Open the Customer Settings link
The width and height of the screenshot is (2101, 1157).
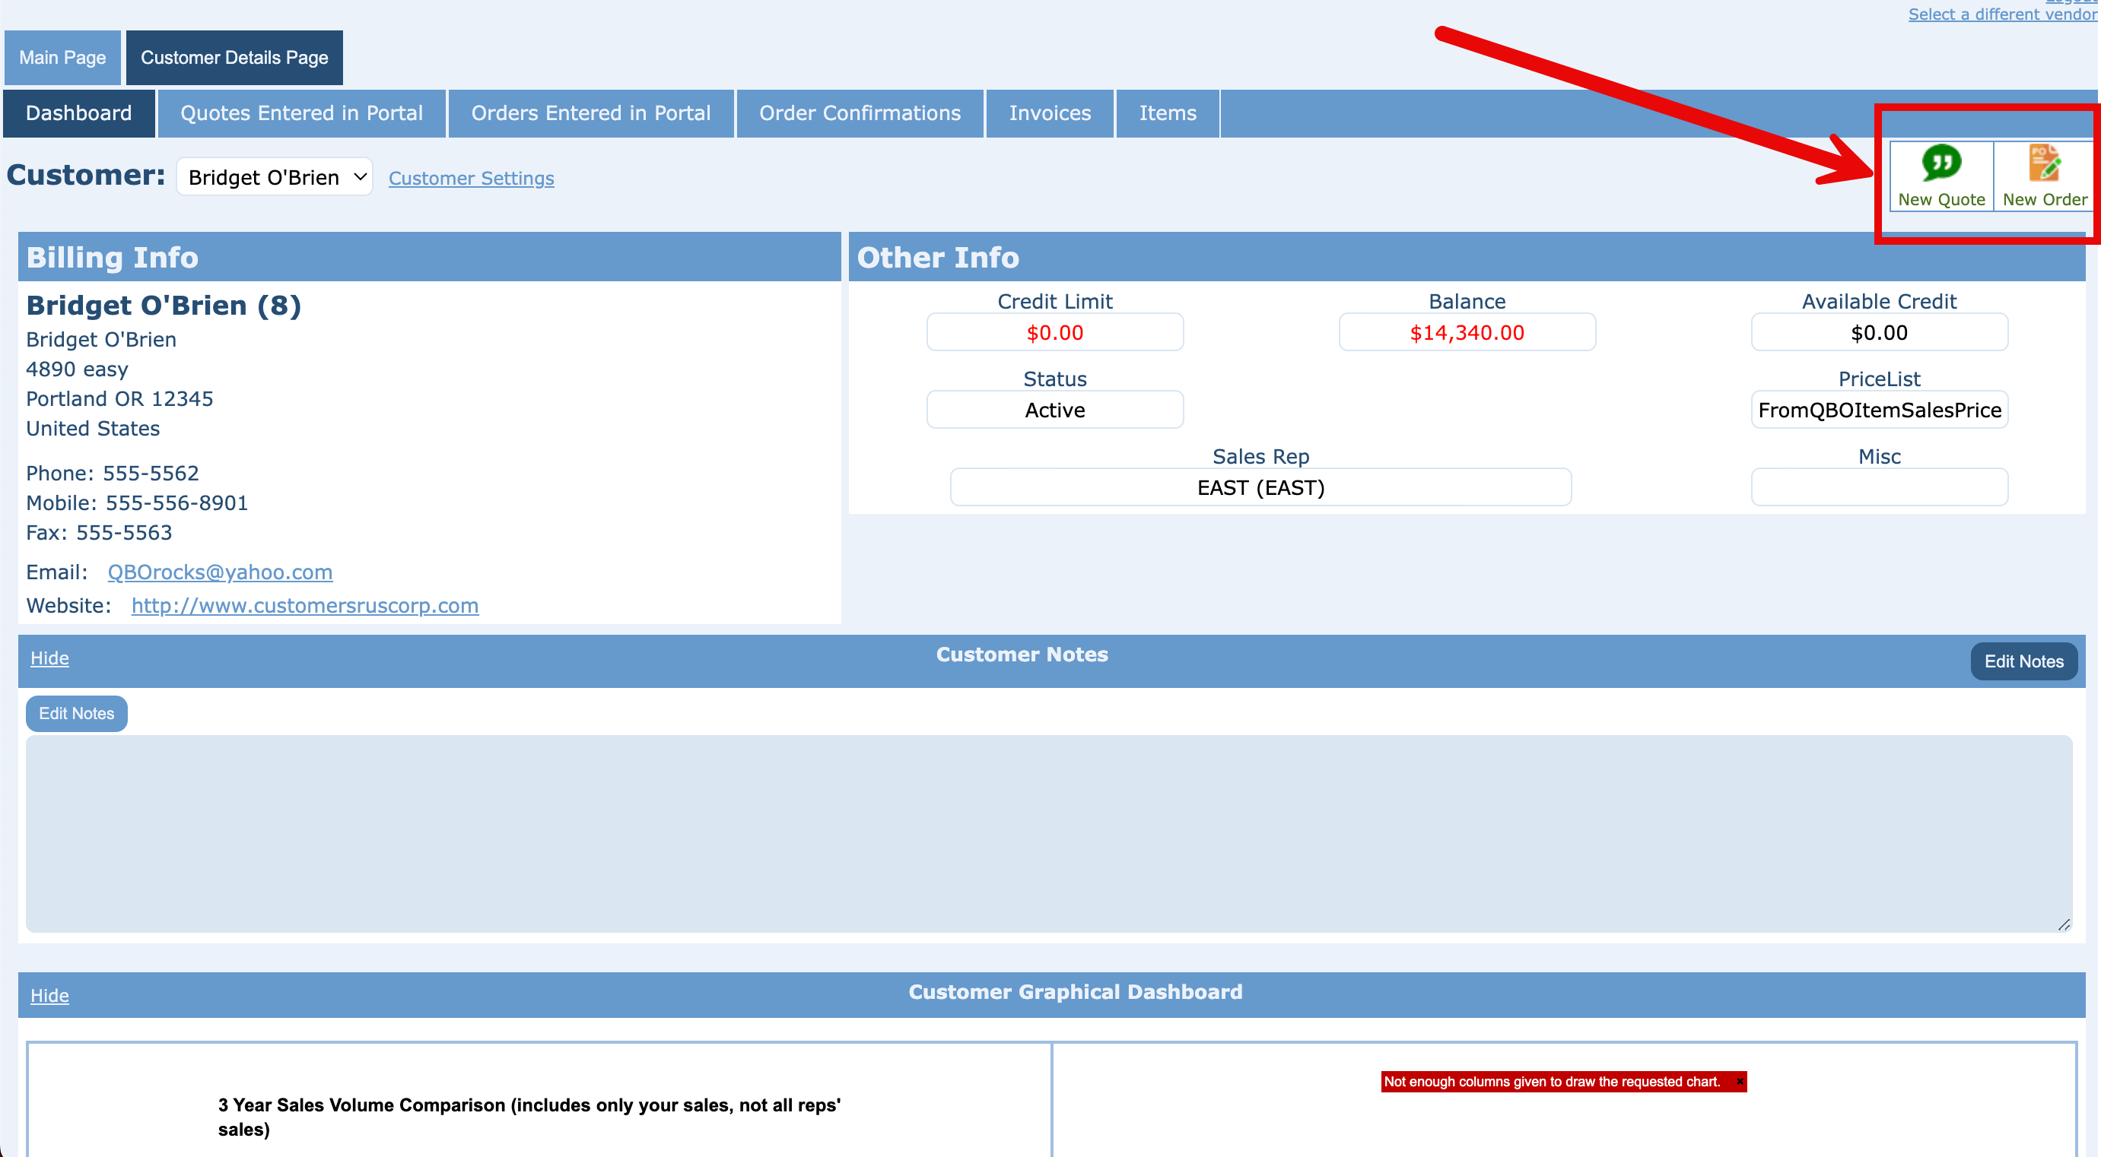tap(471, 179)
